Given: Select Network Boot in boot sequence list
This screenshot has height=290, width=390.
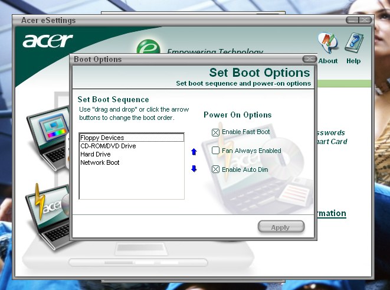Looking at the screenshot, I should (132, 162).
